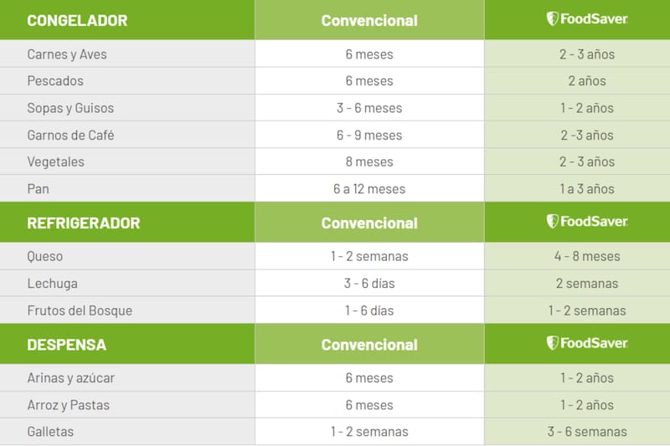This screenshot has width=670, height=446.
Task: Select the CONGELADOR section heading
Action: click(x=77, y=20)
